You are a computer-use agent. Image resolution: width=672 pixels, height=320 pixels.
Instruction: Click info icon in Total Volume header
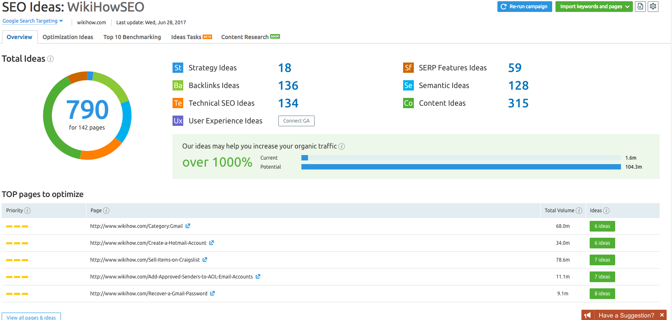point(579,211)
